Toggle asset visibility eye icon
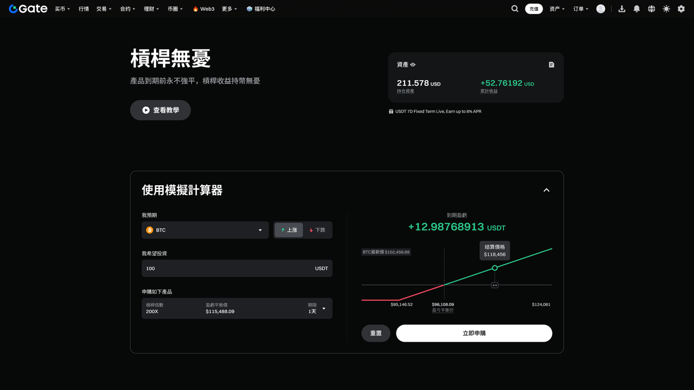Viewport: 694px width, 390px height. pyautogui.click(x=413, y=64)
